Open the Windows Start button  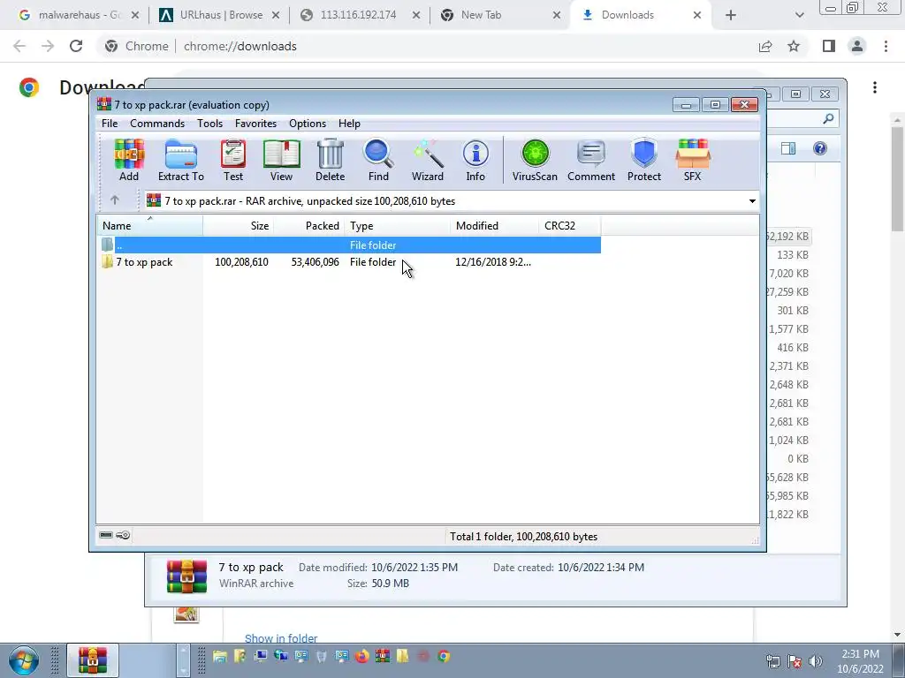pos(24,660)
